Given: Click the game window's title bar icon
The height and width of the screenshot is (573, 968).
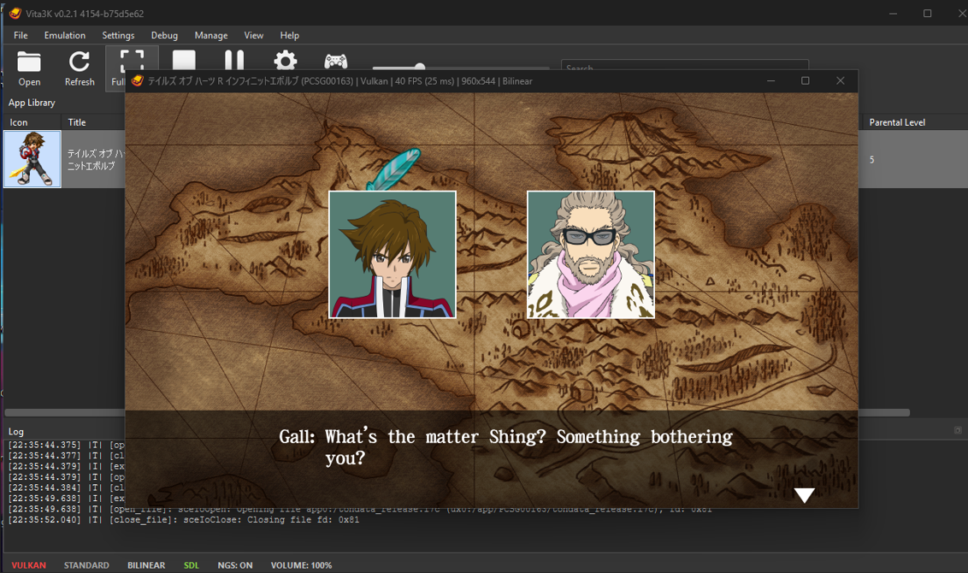Looking at the screenshot, I should coord(138,81).
